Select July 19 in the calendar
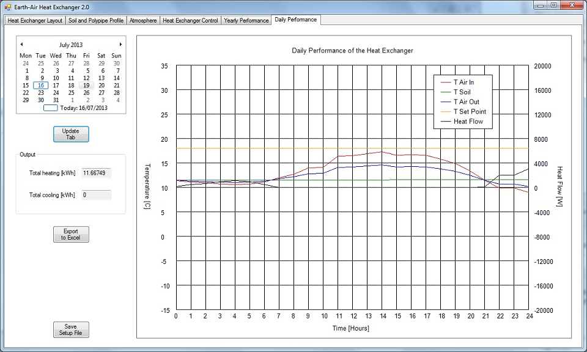587x352 pixels. (x=86, y=86)
